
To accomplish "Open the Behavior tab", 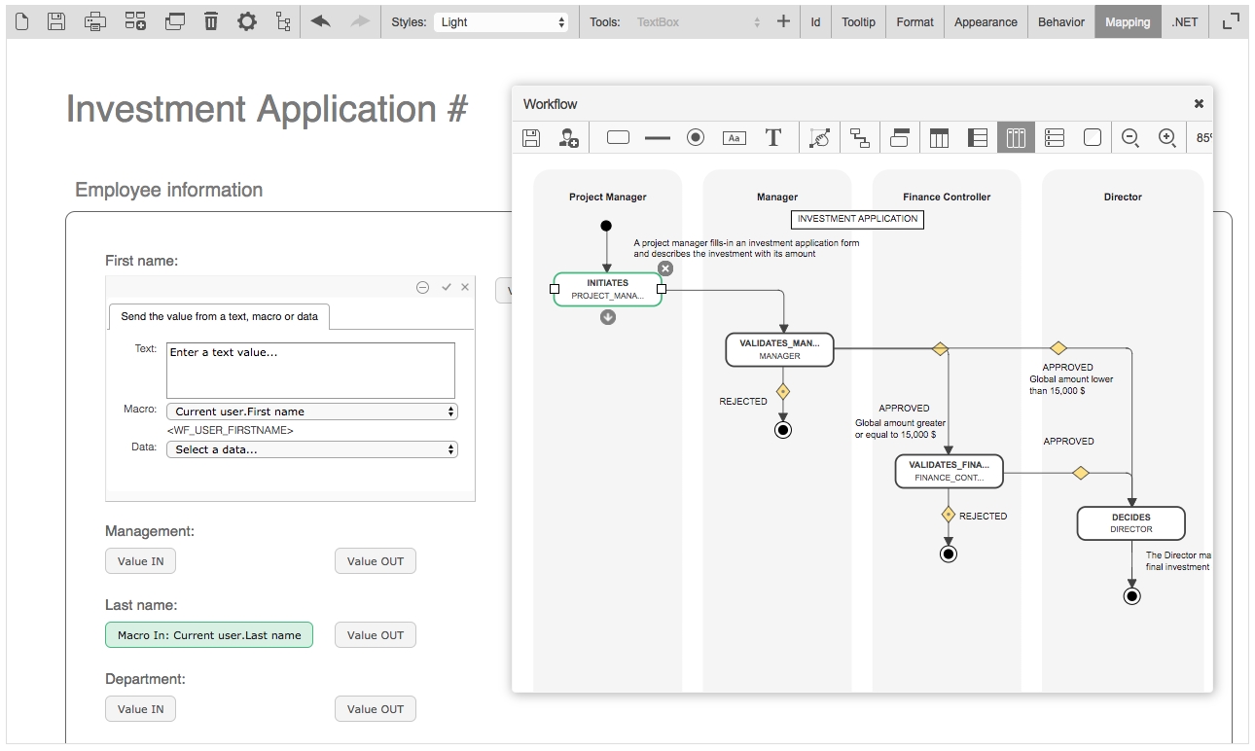I will coord(1060,21).
